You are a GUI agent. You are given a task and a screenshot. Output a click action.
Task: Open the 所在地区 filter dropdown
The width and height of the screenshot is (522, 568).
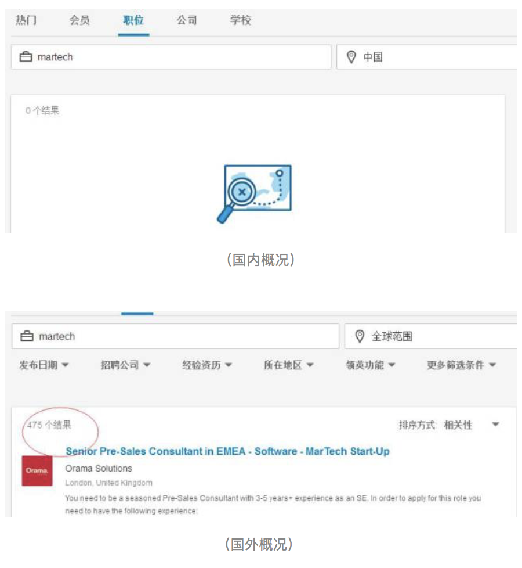pos(289,365)
